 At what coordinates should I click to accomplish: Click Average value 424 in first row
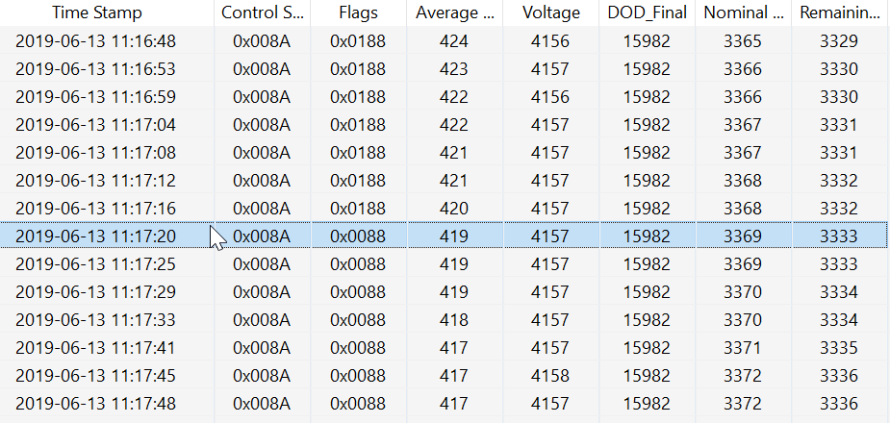tap(453, 40)
